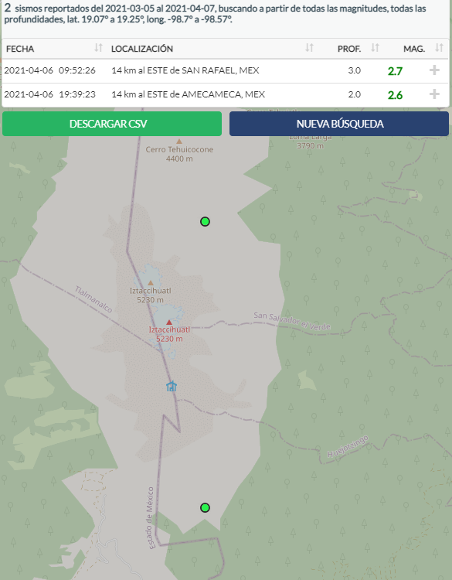
Task: Start a NUEVA BÚSQUEDA
Action: 339,124
